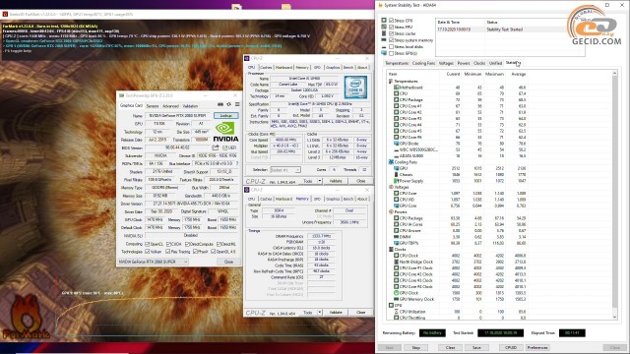Image resolution: width=630 pixels, height=354 pixels.
Task: Click Intel Core i5 badge in CPU-Z
Action: pos(355,87)
